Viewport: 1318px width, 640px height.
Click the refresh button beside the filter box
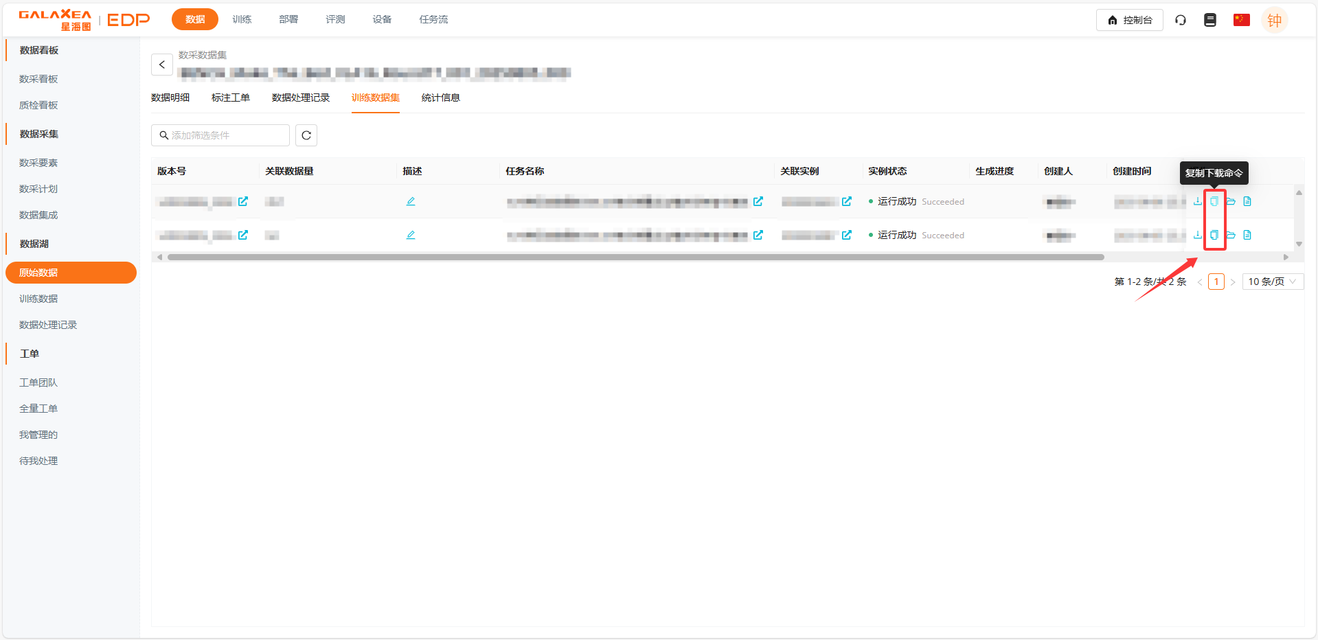pyautogui.click(x=306, y=135)
